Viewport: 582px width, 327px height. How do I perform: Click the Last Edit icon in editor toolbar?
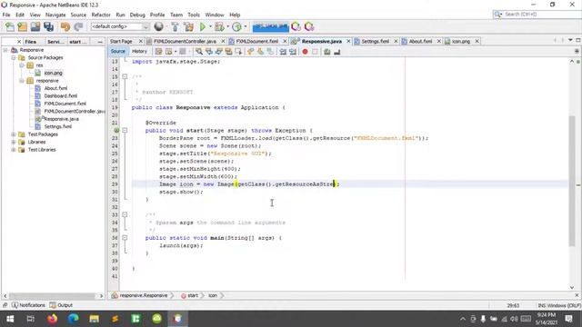coord(158,52)
